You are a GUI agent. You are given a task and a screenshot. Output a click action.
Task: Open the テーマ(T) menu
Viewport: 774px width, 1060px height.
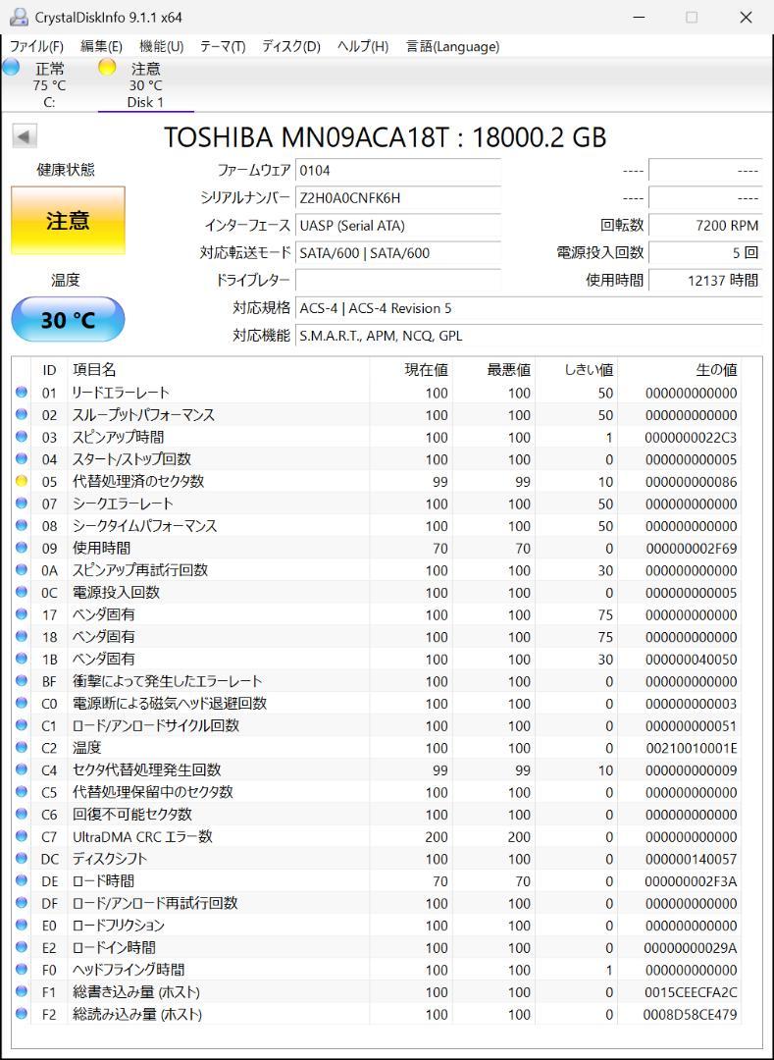223,47
